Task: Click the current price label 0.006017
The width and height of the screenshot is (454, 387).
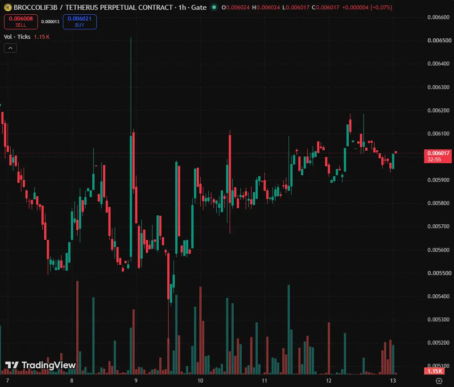Action: 438,156
